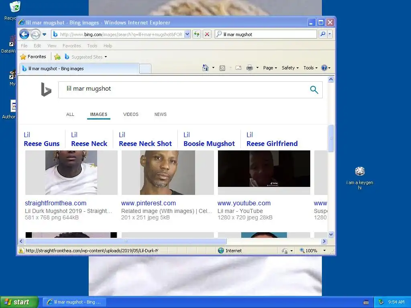411x308 pixels.
Task: Open the Windows Start menu
Action: point(19,302)
